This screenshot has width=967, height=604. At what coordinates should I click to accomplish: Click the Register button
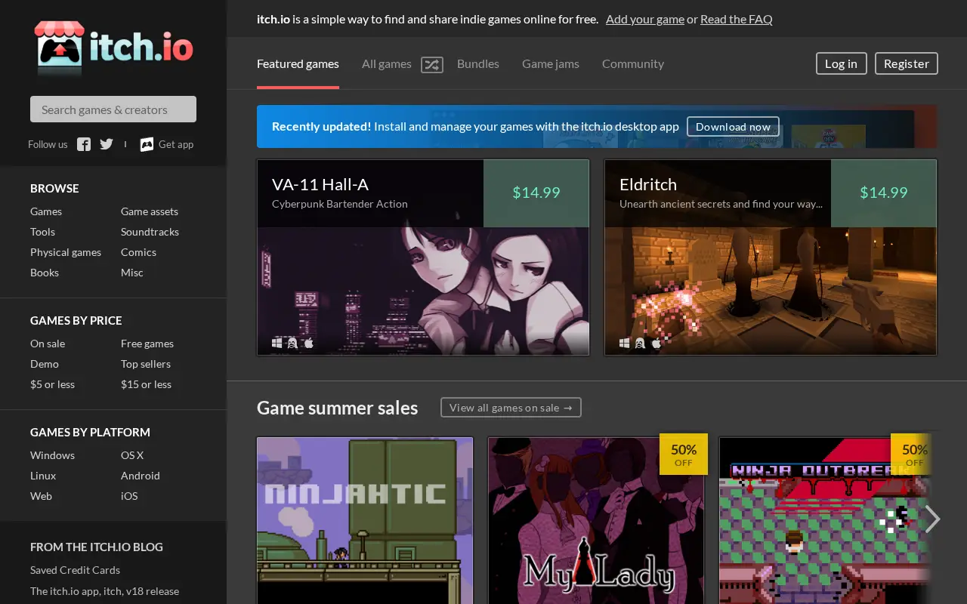907,63
